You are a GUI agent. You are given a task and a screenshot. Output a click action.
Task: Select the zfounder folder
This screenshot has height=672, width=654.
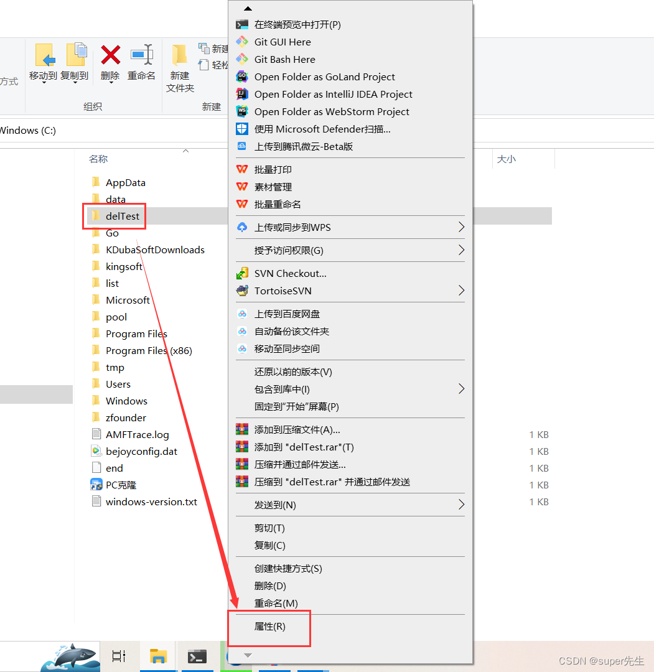tap(126, 418)
